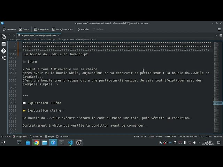Click Annuler to undo
223x167 pixels.
pos(83,29)
